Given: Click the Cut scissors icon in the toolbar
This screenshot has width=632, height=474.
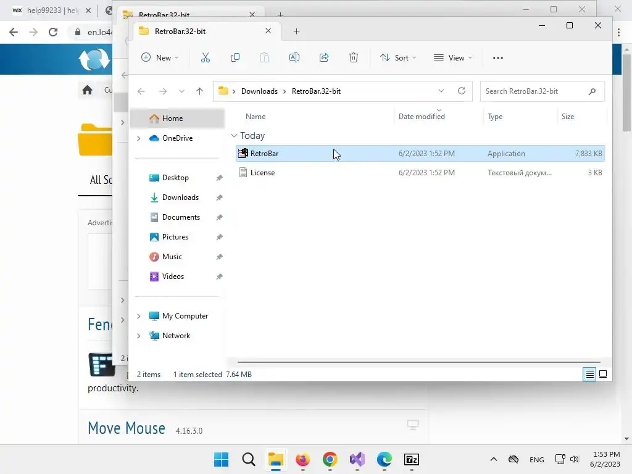Looking at the screenshot, I should pos(205,57).
